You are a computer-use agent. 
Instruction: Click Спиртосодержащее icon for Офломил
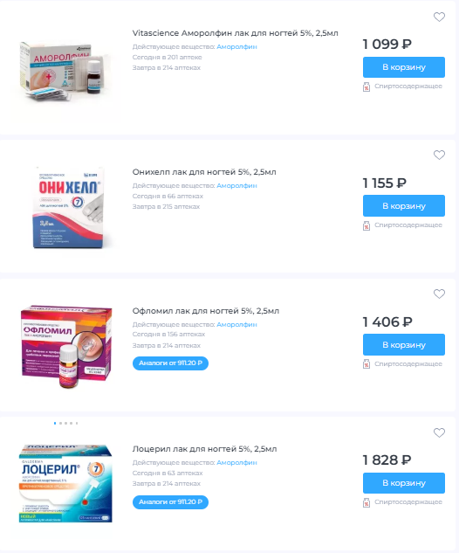(367, 364)
